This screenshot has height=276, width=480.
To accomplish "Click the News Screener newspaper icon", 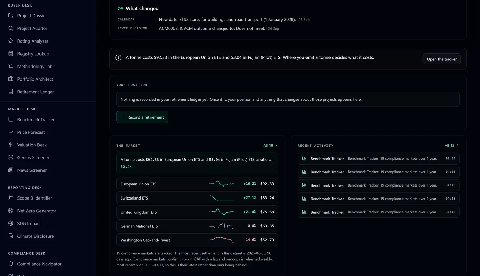I will point(11,170).
